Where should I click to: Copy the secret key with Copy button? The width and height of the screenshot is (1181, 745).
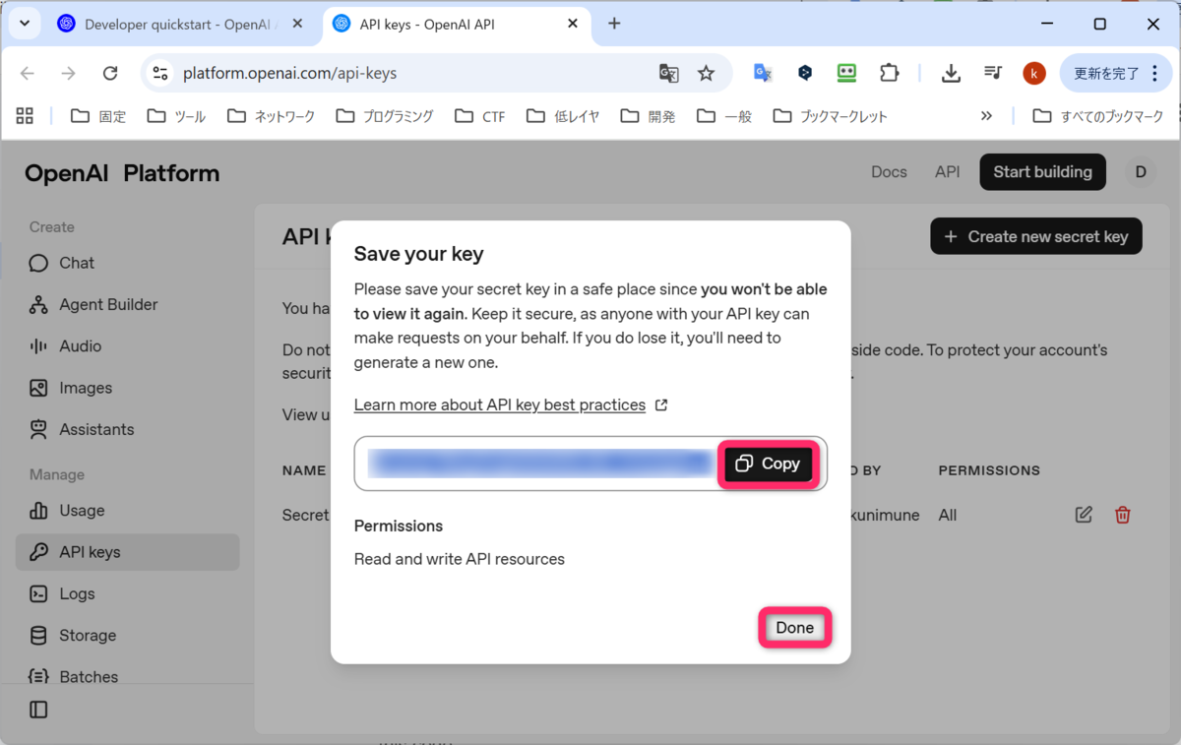(x=769, y=464)
